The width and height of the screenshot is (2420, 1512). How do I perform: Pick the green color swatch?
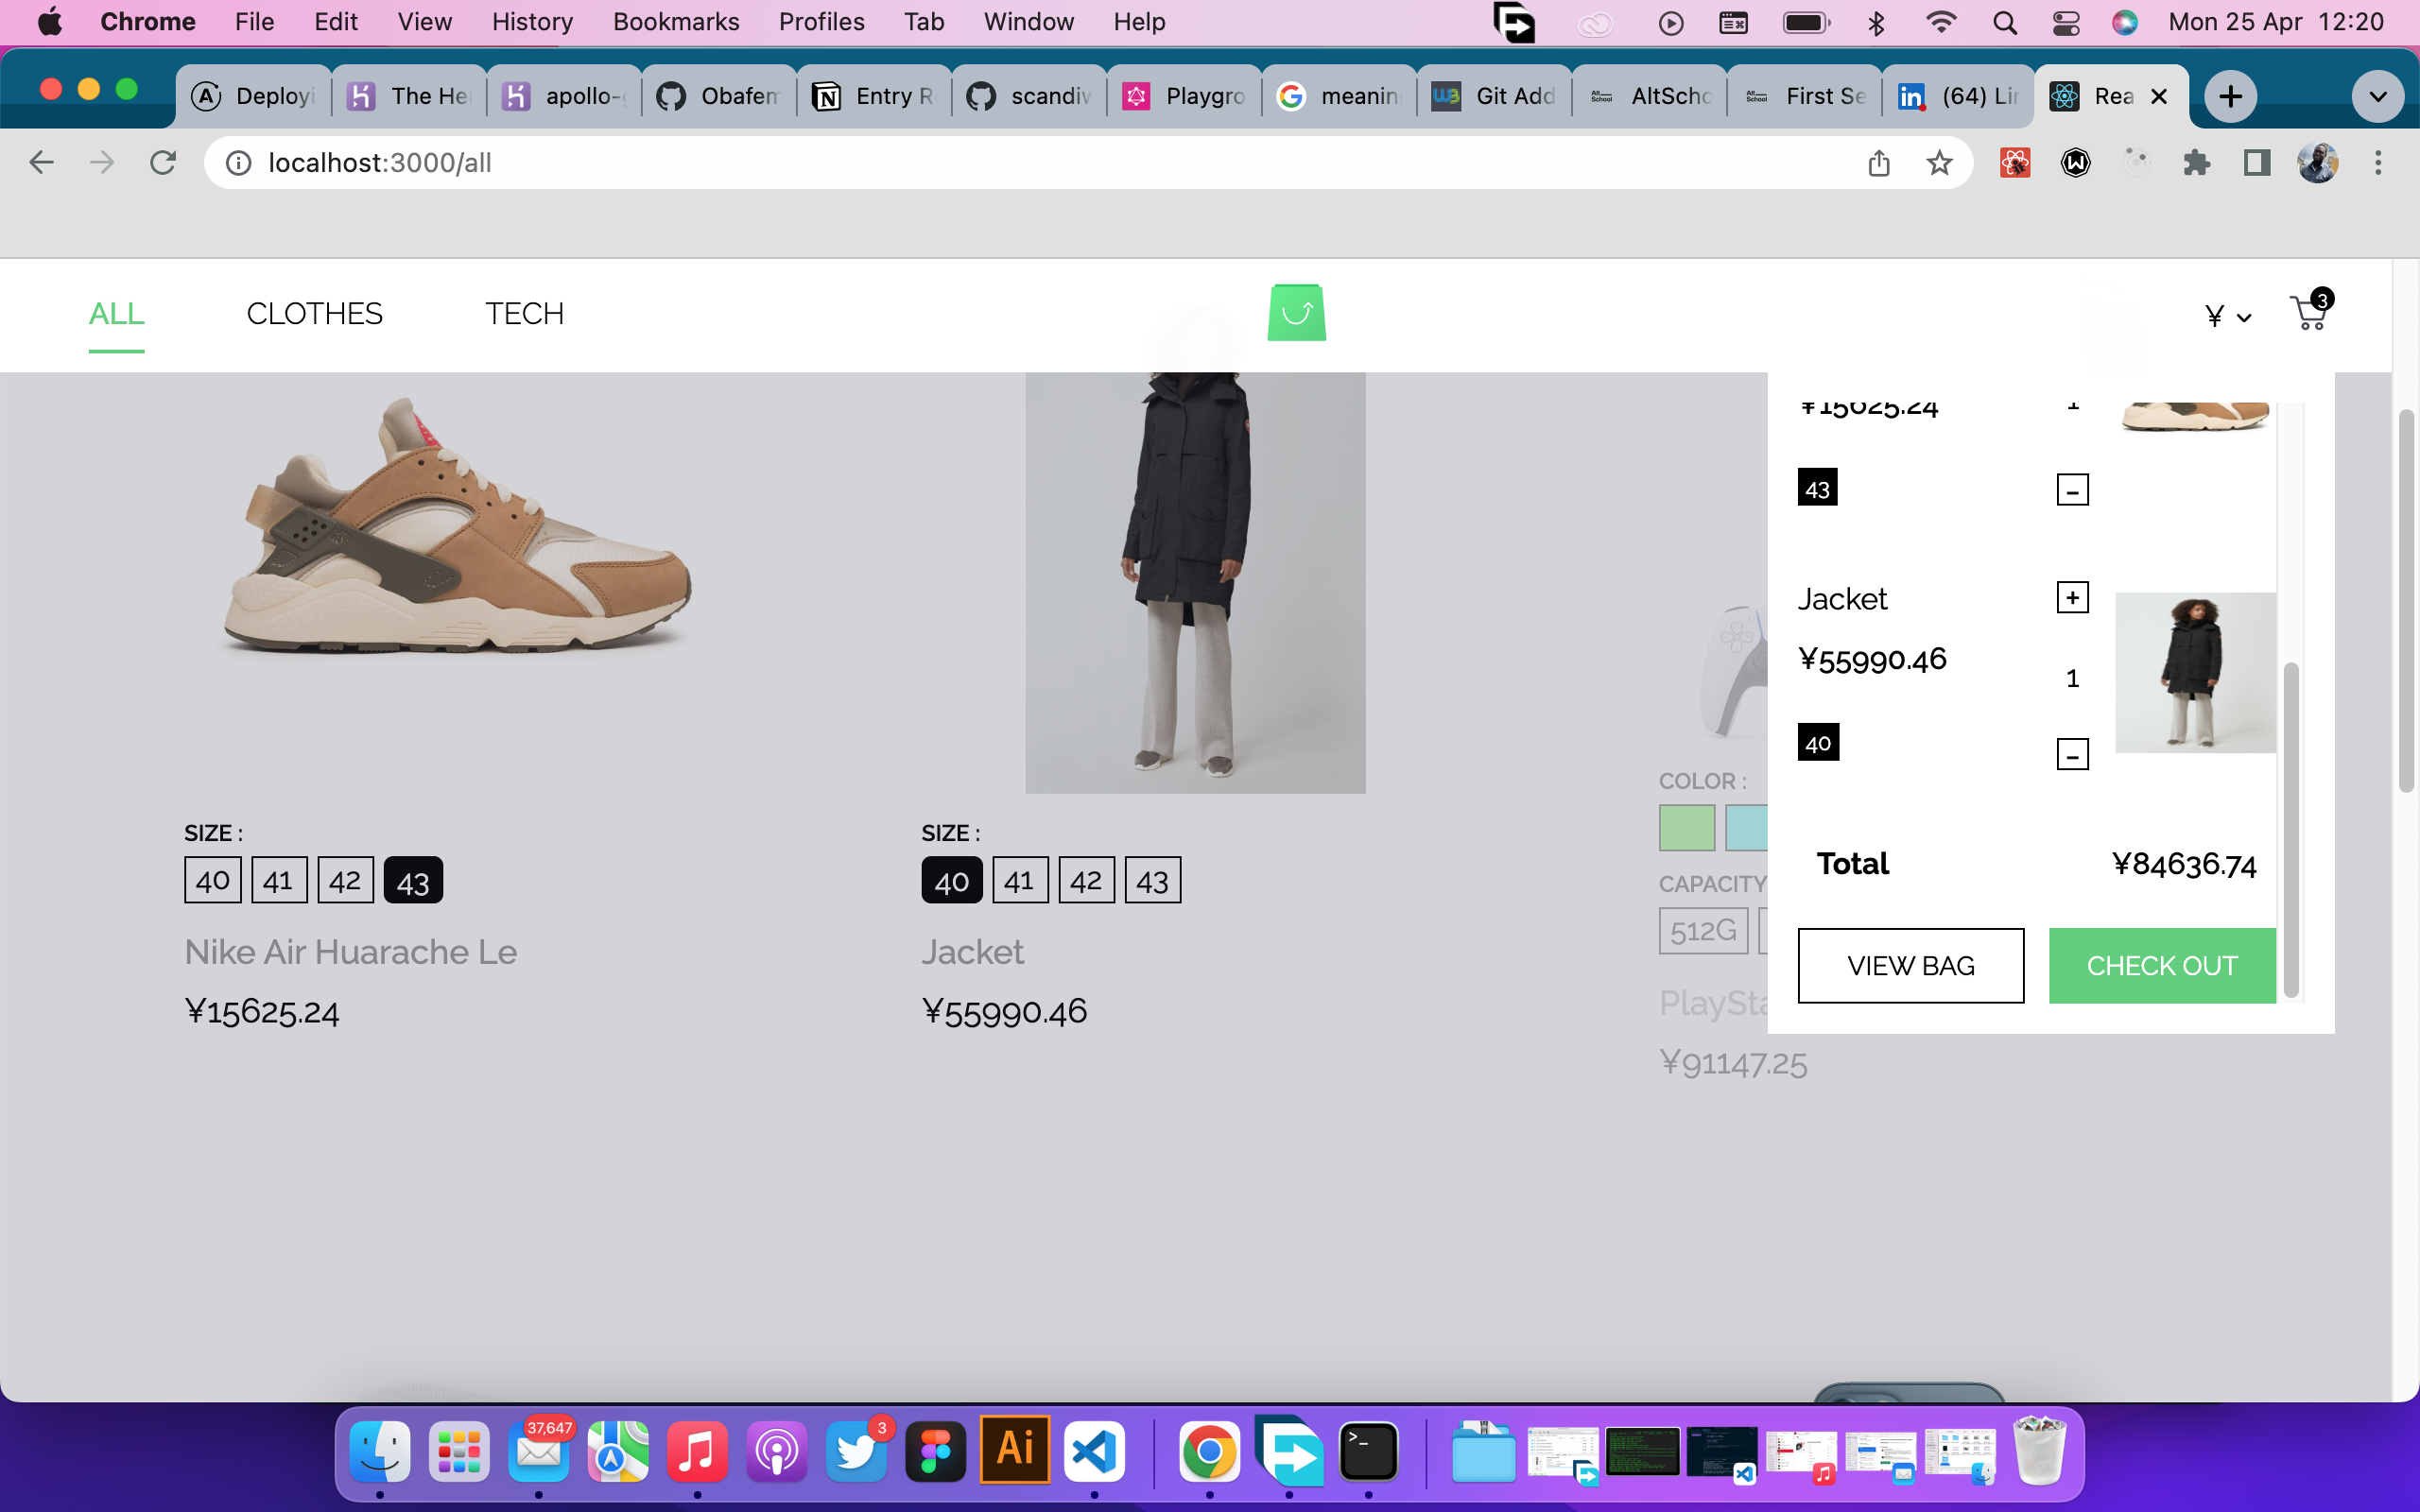point(1687,828)
